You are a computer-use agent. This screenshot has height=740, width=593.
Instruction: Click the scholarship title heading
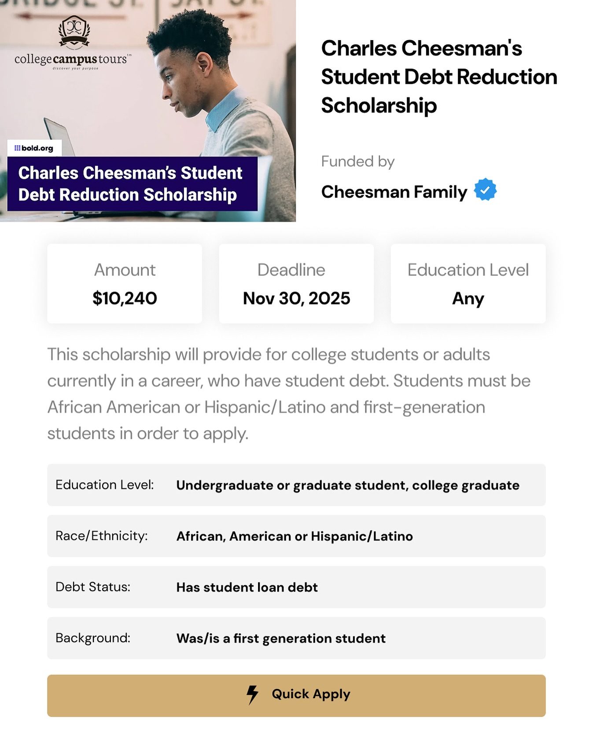pyautogui.click(x=439, y=77)
